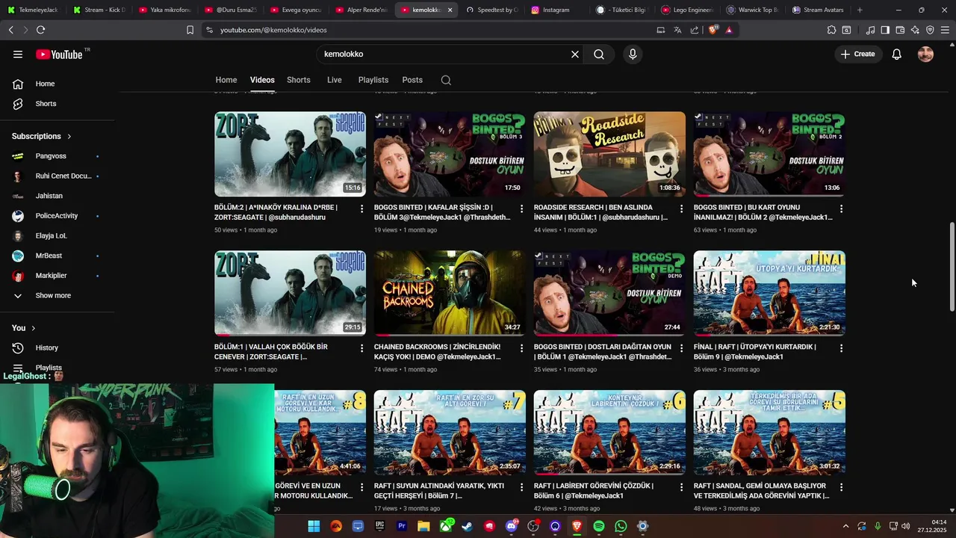Open options menu for BOGOS BINTED BÖLÜM 2 video
This screenshot has width=956, height=538.
(841, 208)
